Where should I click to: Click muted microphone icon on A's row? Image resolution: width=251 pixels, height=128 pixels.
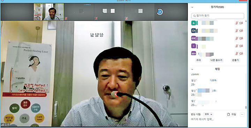(237, 23)
